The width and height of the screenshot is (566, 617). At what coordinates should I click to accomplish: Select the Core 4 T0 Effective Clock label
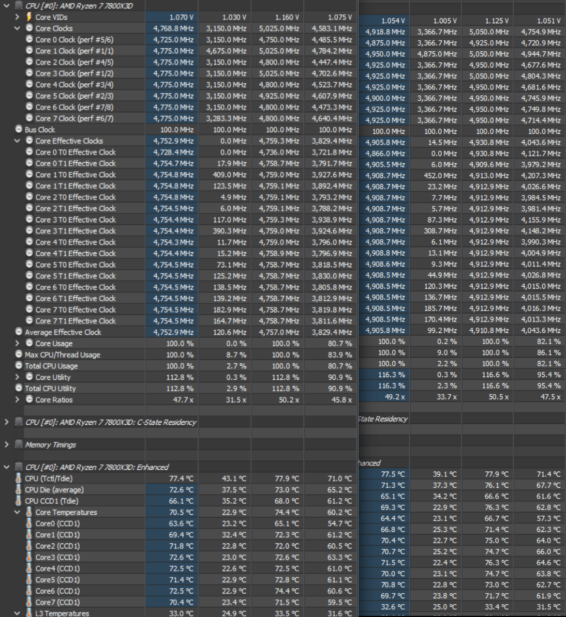pyautogui.click(x=75, y=242)
